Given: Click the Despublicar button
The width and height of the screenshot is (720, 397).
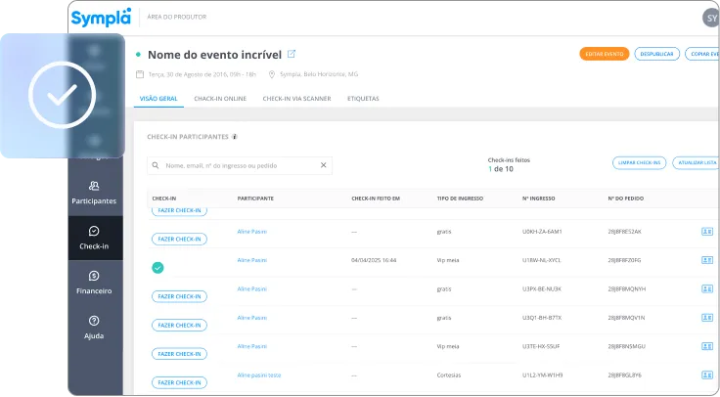Looking at the screenshot, I should [656, 54].
